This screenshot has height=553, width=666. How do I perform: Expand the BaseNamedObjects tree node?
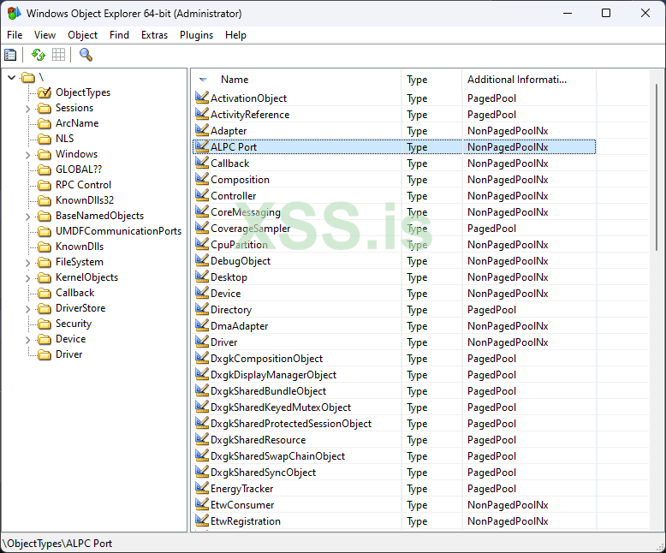(27, 217)
